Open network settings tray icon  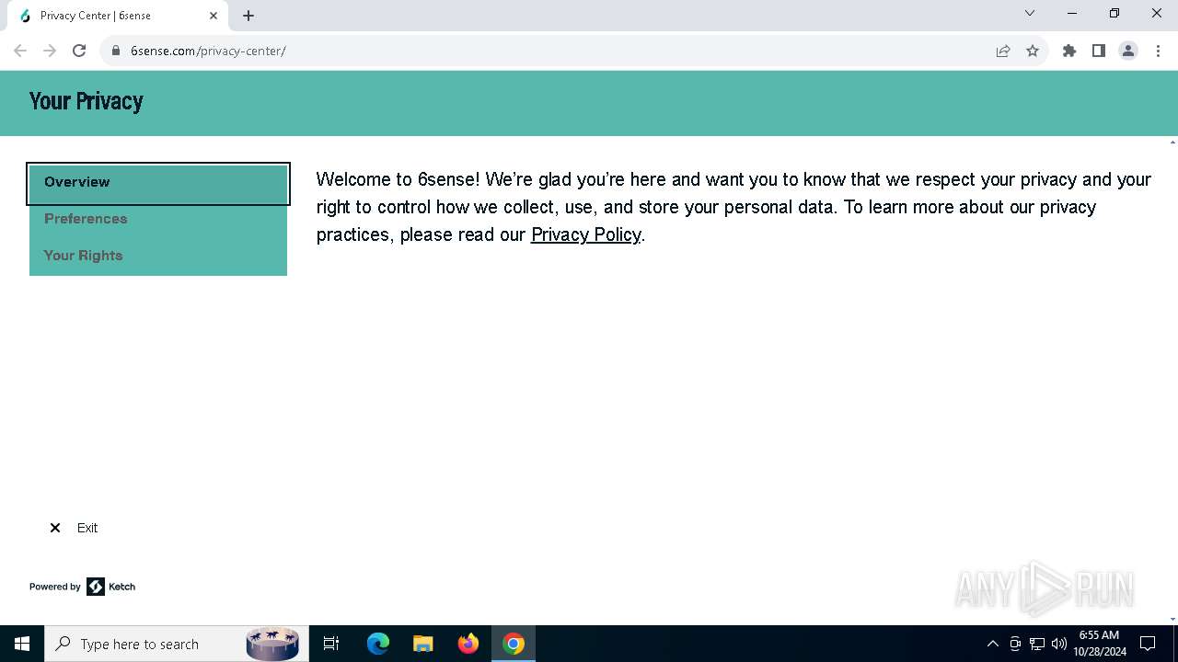pos(1037,644)
